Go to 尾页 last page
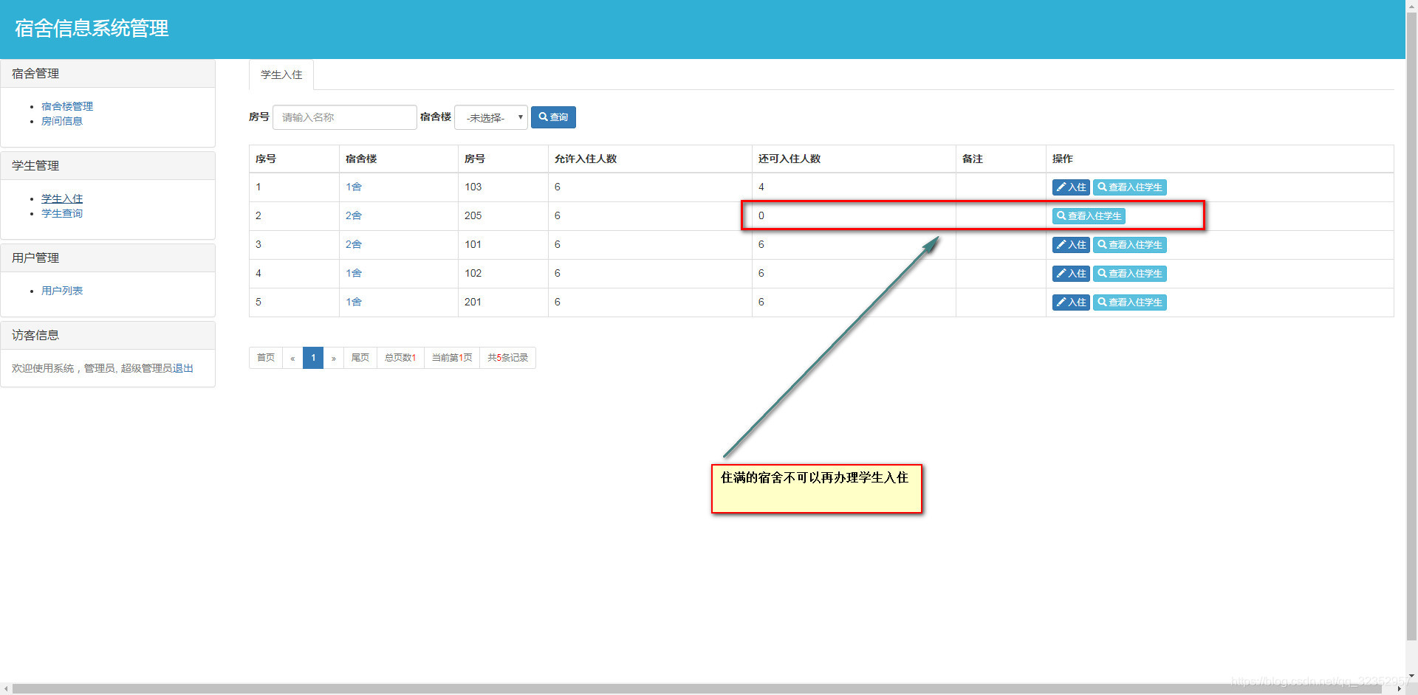Image resolution: width=1418 pixels, height=695 pixels. pyautogui.click(x=360, y=358)
